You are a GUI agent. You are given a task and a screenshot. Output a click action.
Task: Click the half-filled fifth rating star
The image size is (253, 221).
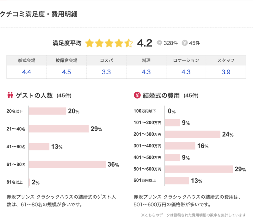tap(129, 43)
